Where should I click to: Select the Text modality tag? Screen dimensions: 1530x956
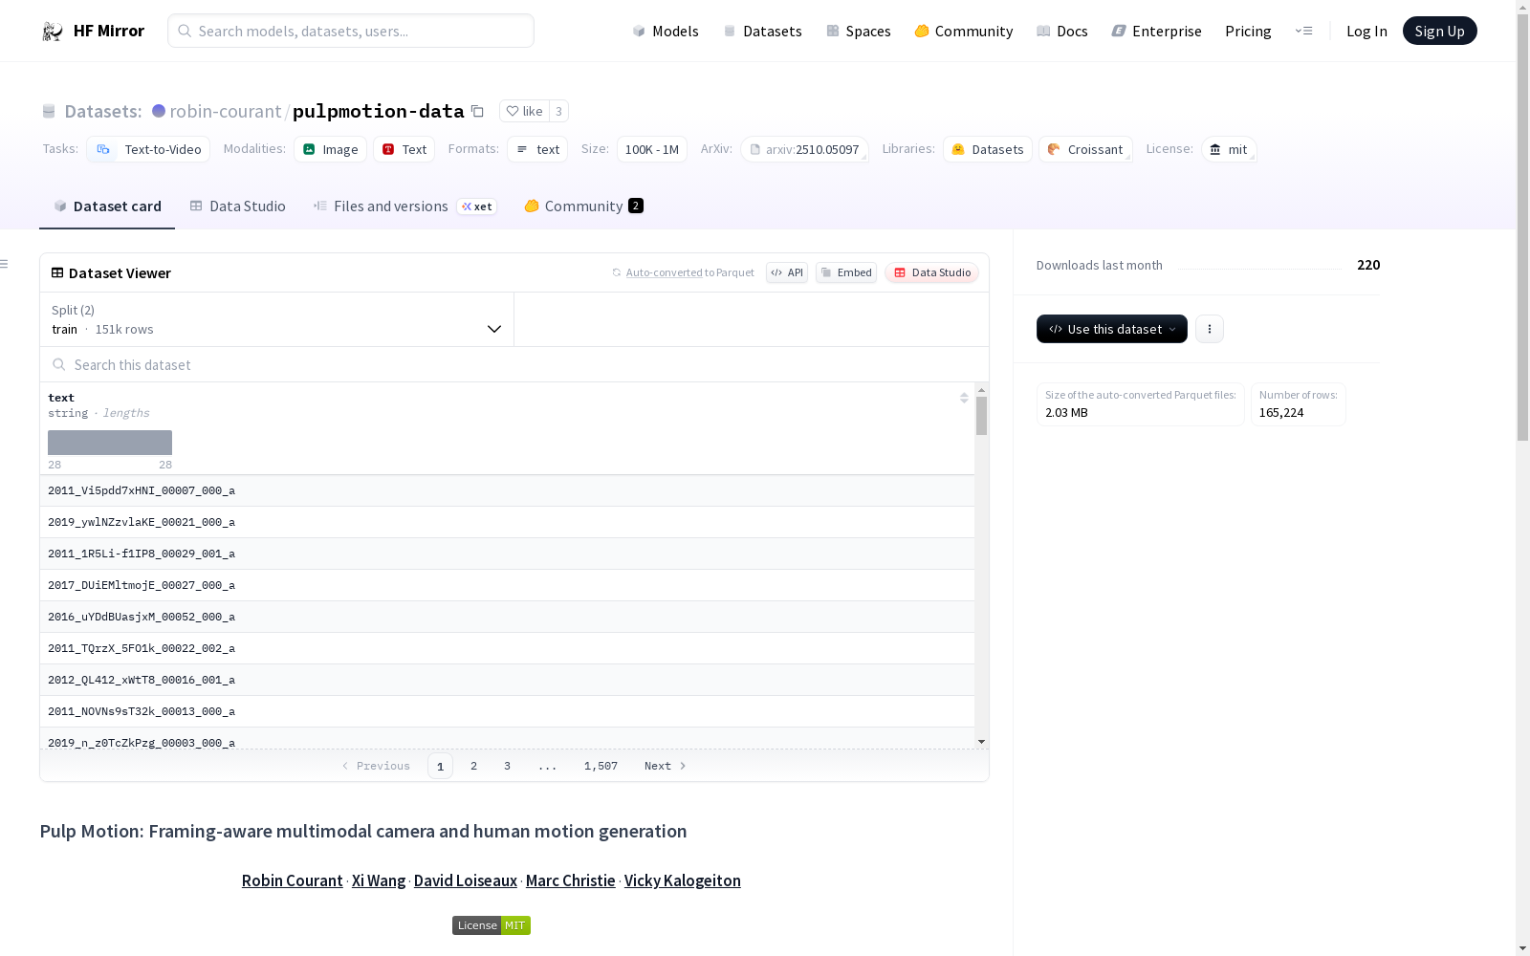tap(404, 149)
